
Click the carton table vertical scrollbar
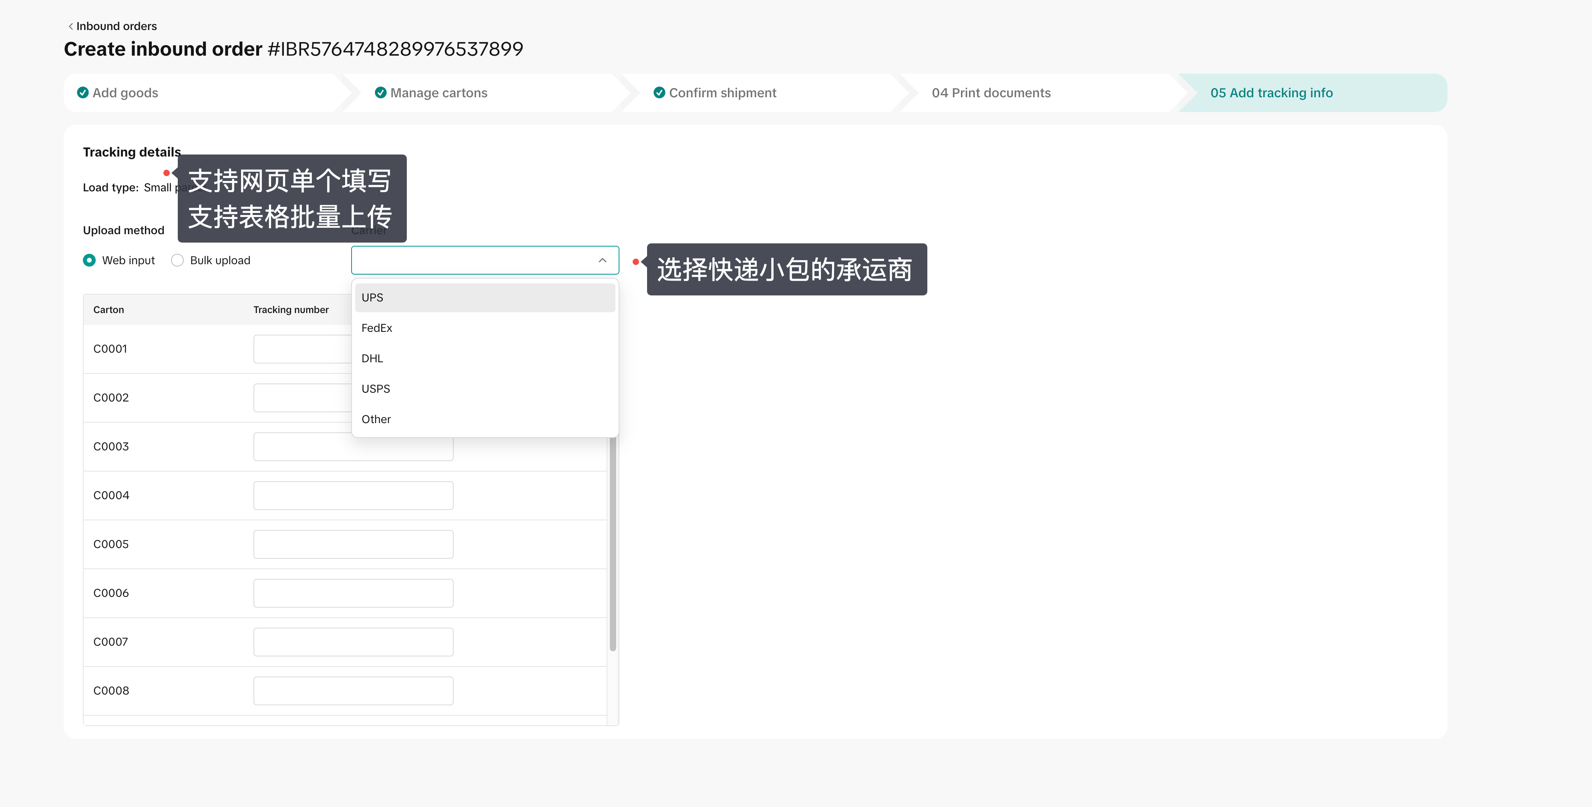tap(613, 544)
